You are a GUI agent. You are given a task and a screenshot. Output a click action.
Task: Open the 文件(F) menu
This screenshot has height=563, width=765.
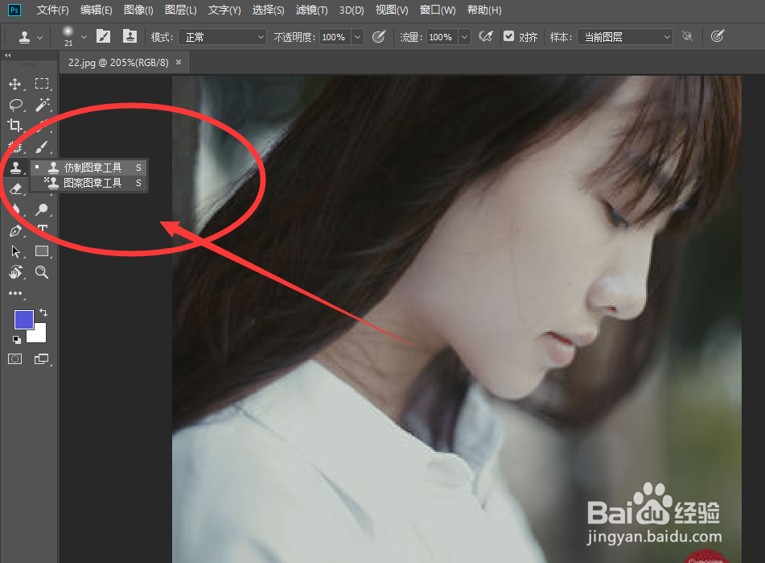pos(53,10)
